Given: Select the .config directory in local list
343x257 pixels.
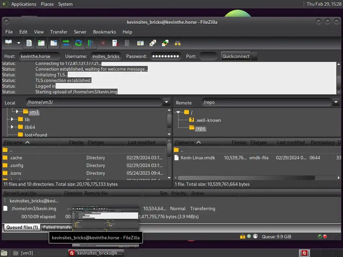Looking at the screenshot, I should [x=84, y=165].
